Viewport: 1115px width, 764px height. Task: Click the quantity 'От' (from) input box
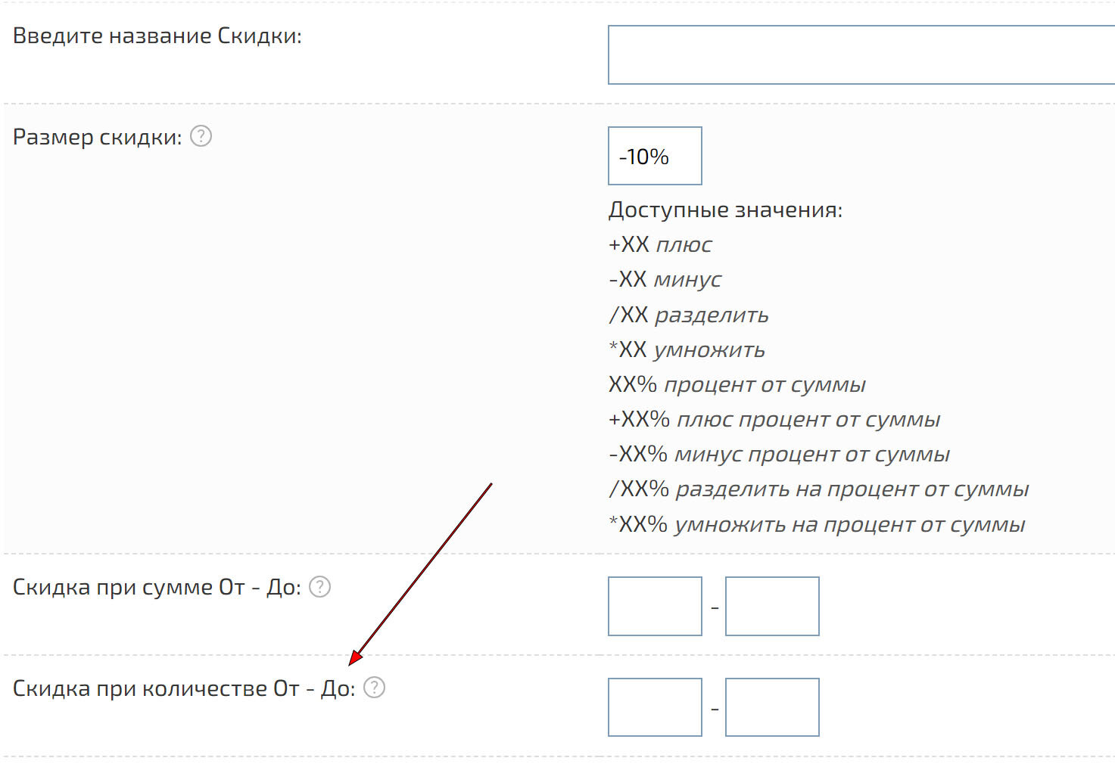655,707
